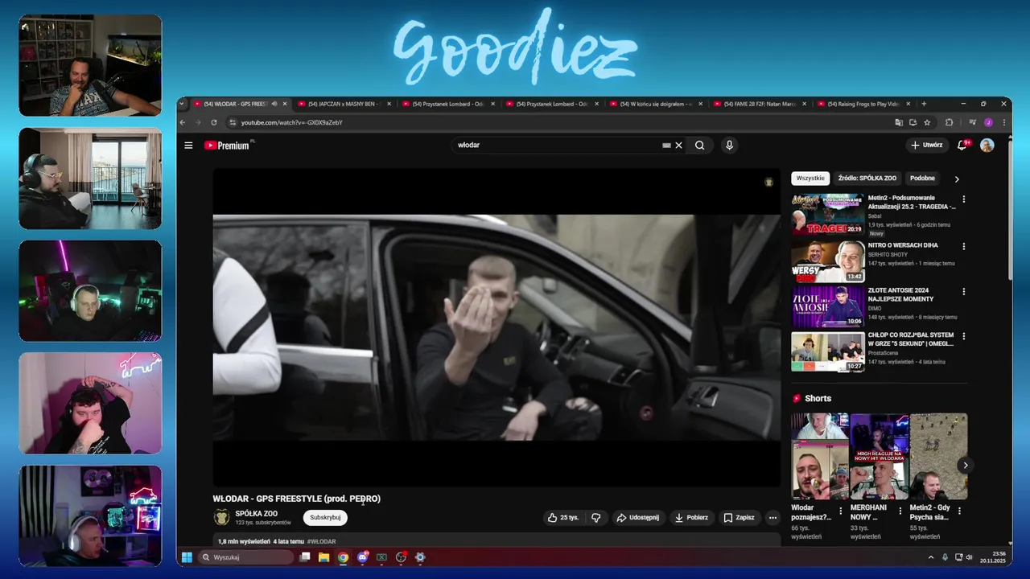Screen dimensions: 1030x579
Task: Open options for NITRO O WERSACH DIHA
Action: (964, 247)
